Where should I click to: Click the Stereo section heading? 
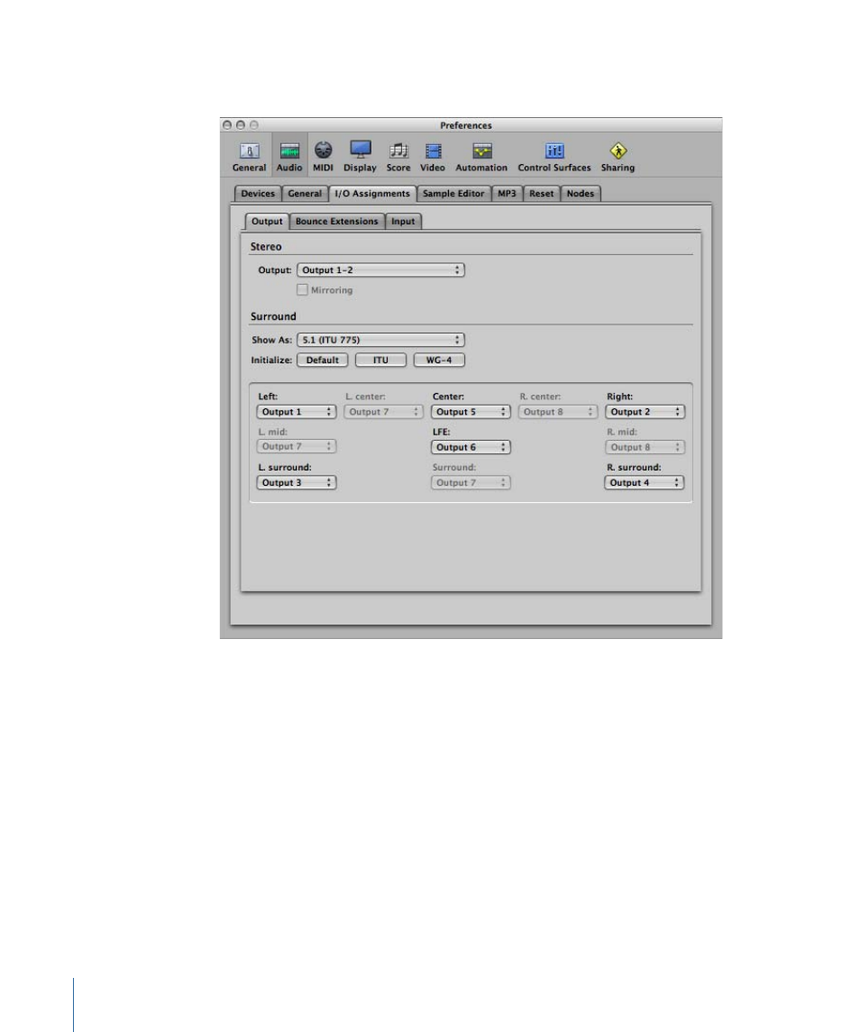click(266, 247)
